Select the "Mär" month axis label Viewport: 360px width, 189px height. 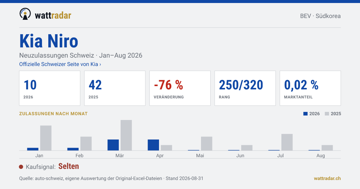[120, 156]
